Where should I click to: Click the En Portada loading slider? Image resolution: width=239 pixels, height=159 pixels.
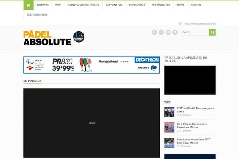pos(92,123)
